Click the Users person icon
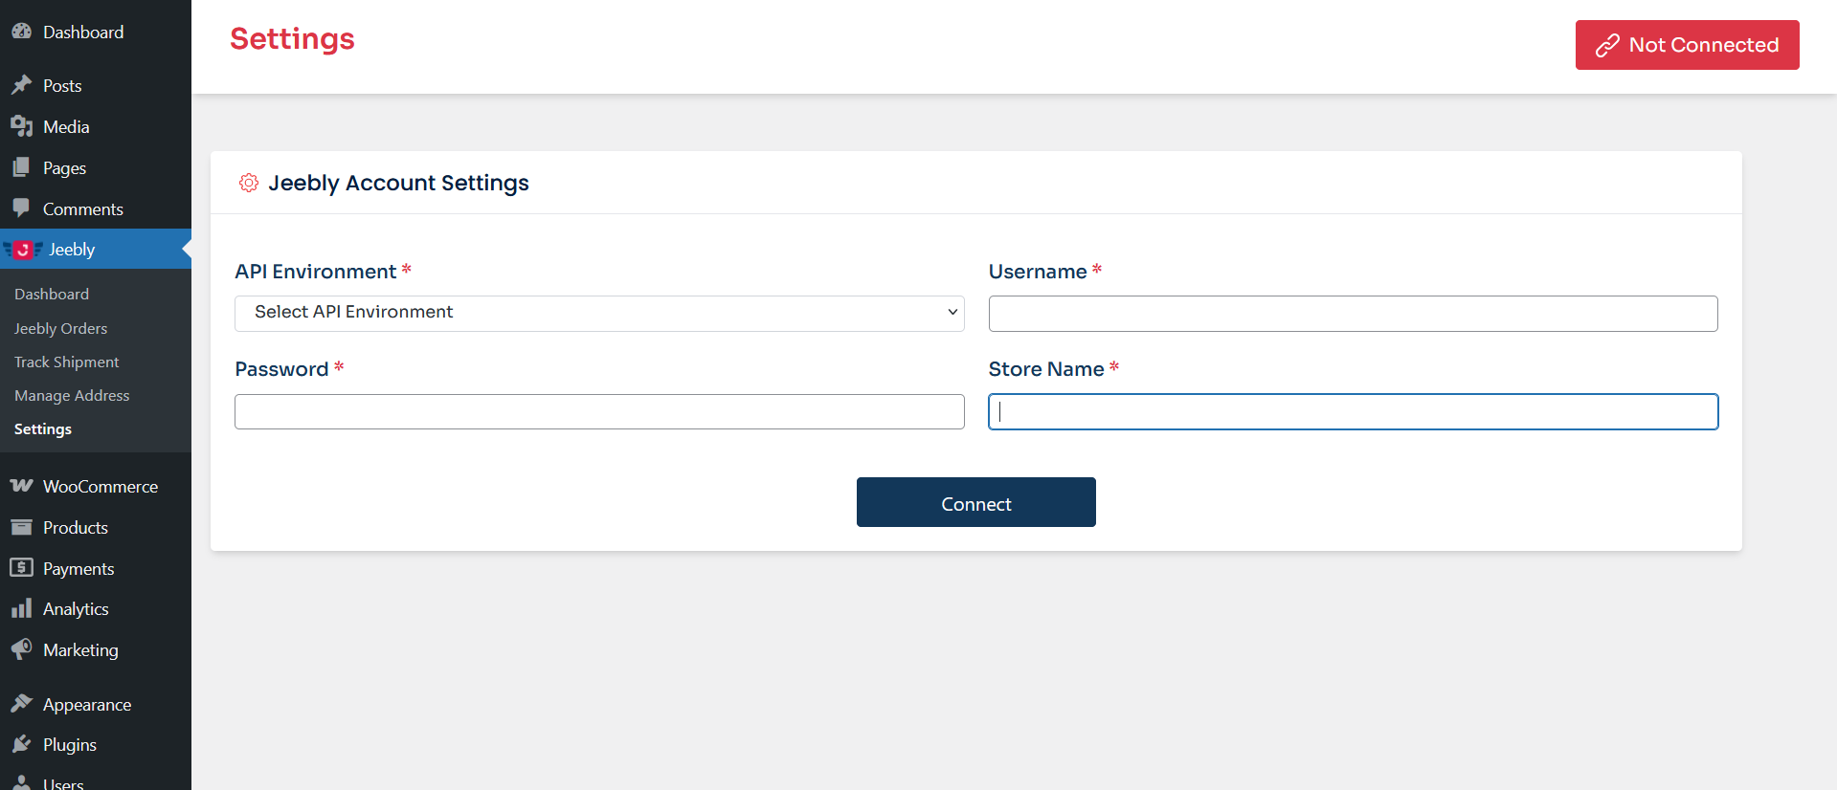Image resolution: width=1837 pixels, height=790 pixels. coord(21,782)
